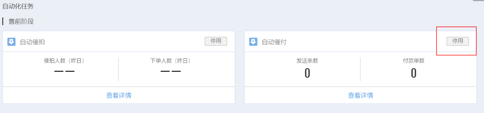Click the blue icon beside 自动催付
The height and width of the screenshot is (113, 484).
(x=253, y=42)
